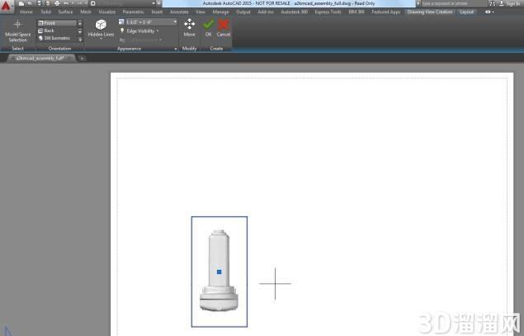Click the Select panel title
The height and width of the screenshot is (336, 524).
click(17, 49)
